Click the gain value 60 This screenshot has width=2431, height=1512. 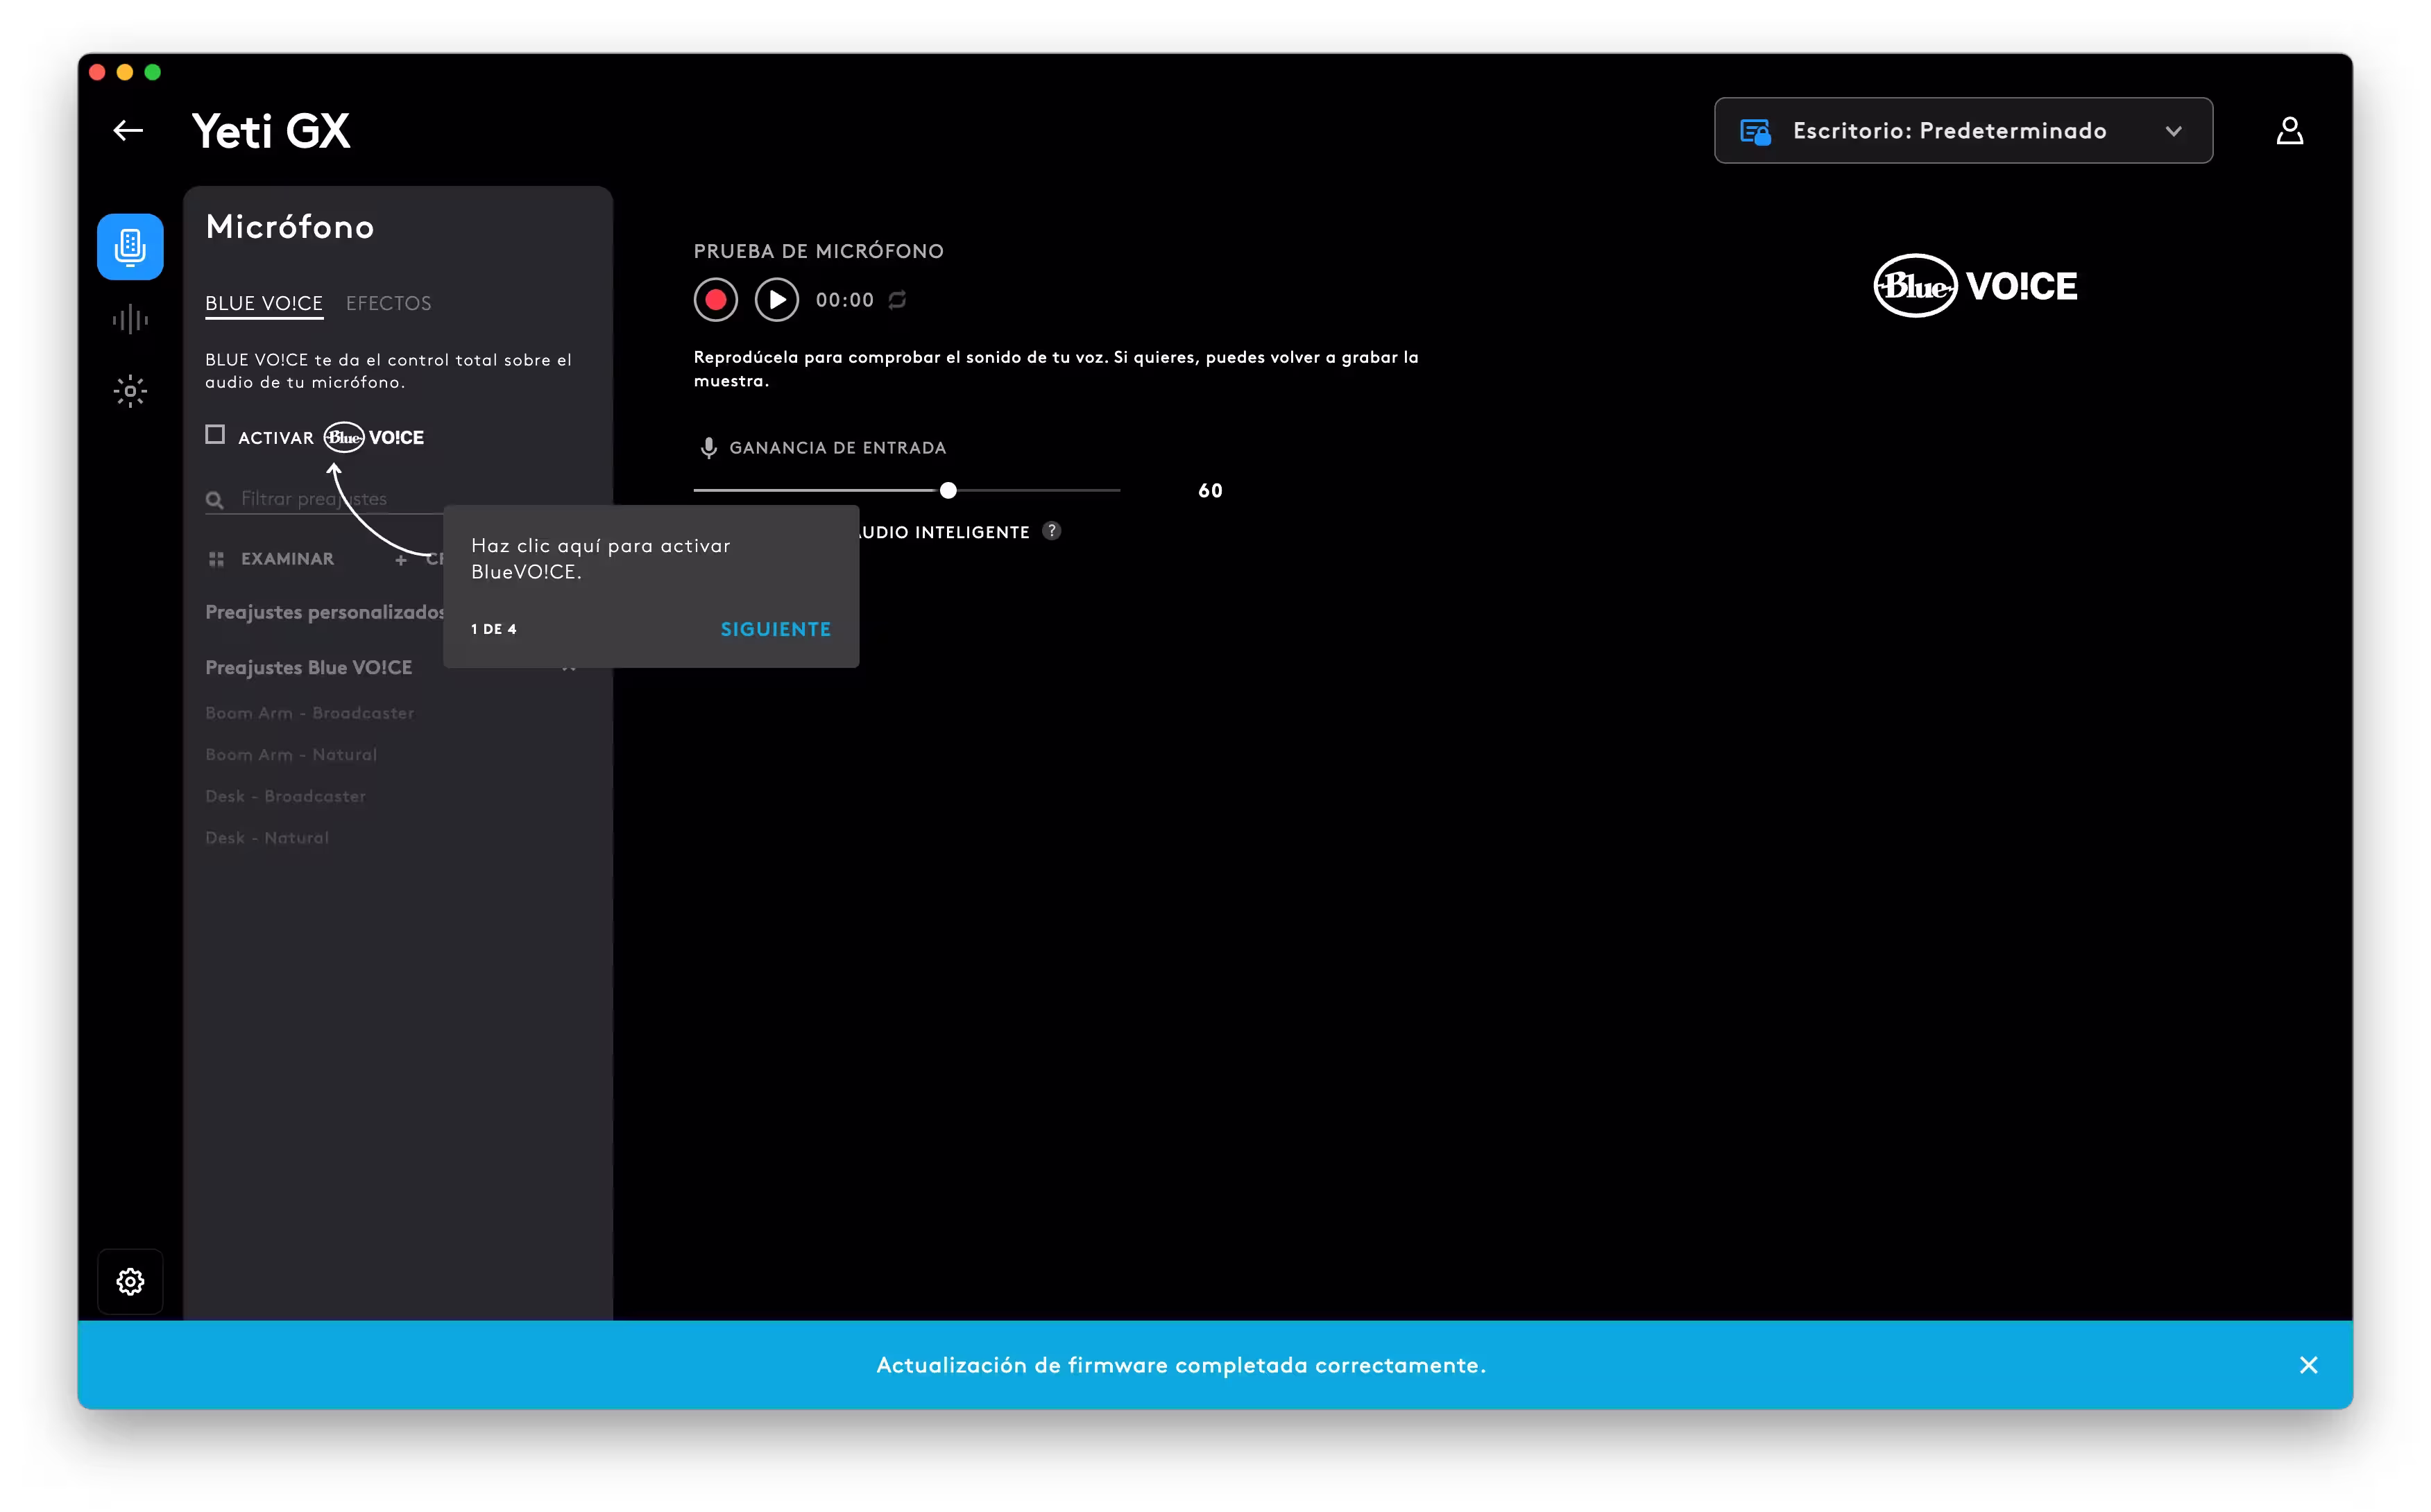[1210, 491]
